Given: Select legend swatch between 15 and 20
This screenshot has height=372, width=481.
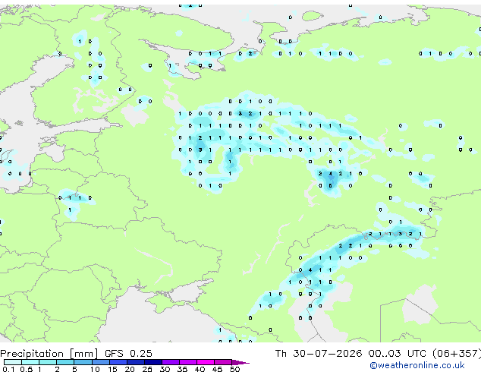Looking at the screenshot, I should coord(118,362).
